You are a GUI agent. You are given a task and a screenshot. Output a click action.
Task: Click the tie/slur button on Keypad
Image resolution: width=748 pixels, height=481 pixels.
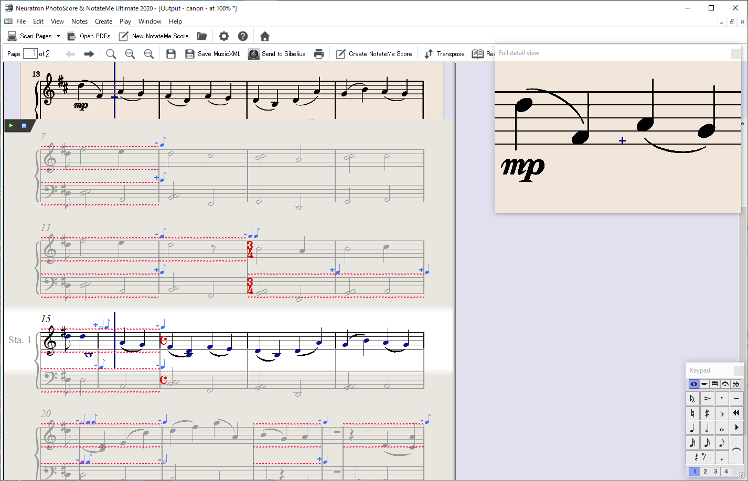736,450
